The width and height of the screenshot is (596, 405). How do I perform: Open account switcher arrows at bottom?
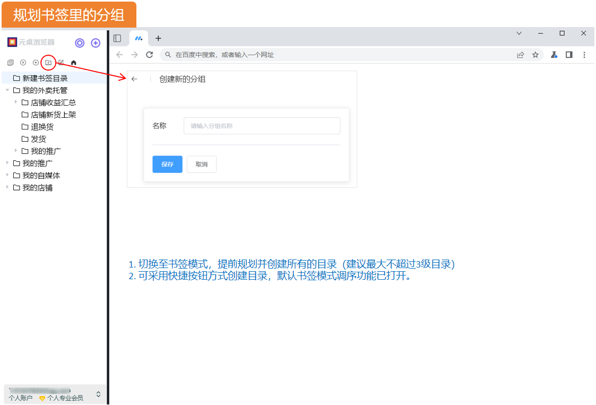tap(98, 394)
